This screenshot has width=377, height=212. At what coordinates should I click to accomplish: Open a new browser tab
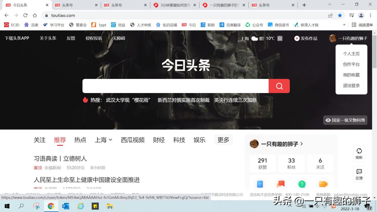304,5
